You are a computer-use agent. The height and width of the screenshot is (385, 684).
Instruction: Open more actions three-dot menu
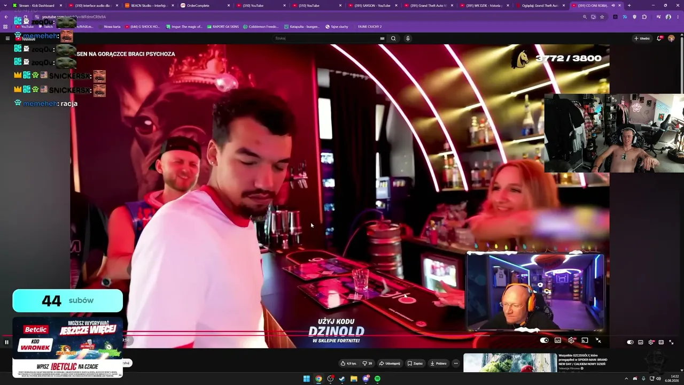click(456, 364)
